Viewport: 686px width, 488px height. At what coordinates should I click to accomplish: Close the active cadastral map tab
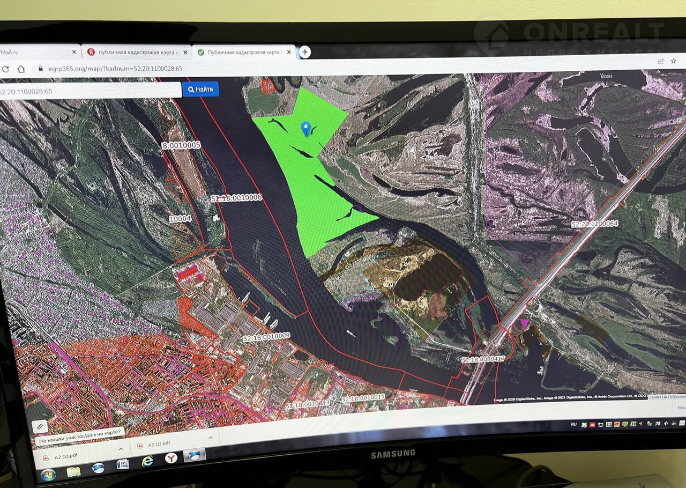pos(289,52)
